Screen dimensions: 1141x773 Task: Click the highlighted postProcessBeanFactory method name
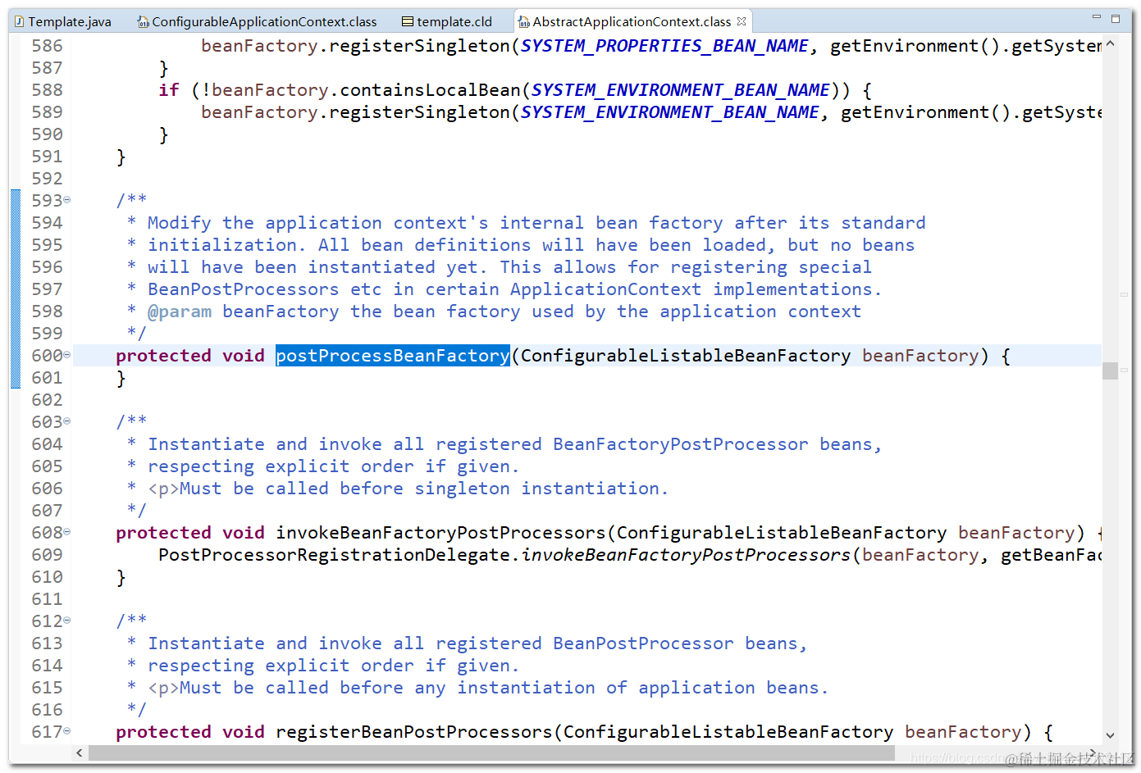[393, 356]
